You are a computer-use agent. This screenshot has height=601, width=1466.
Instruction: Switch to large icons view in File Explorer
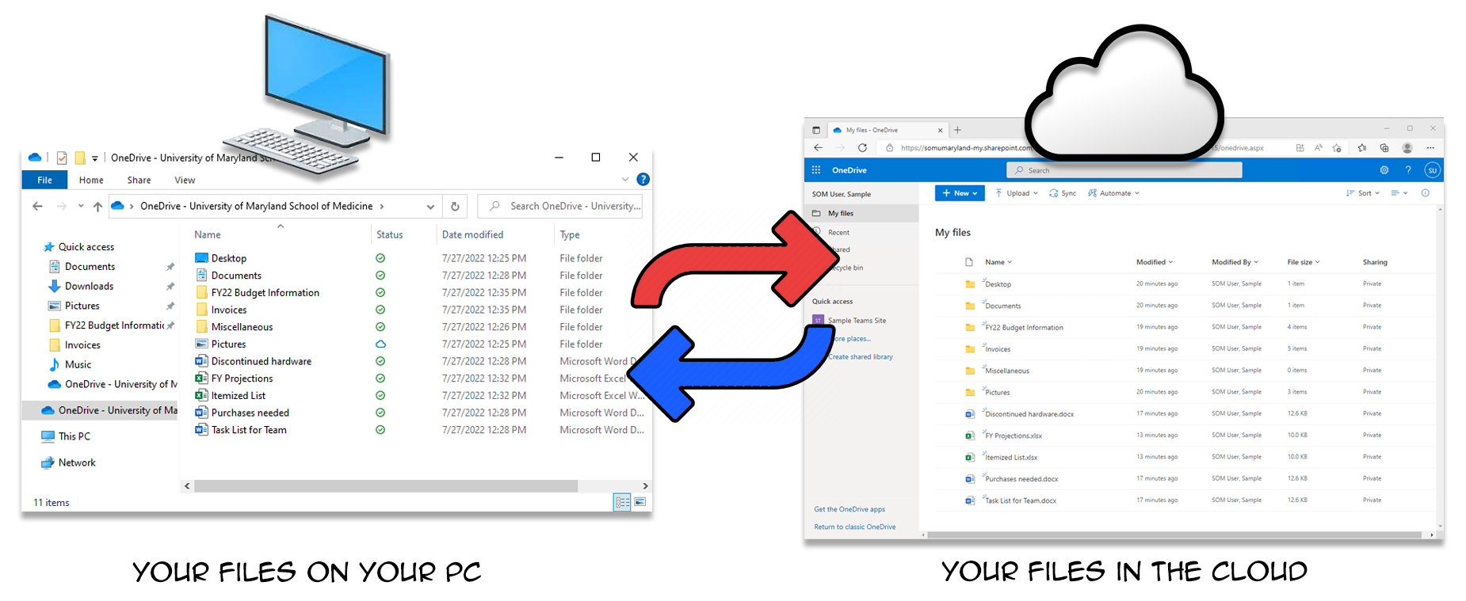[639, 502]
